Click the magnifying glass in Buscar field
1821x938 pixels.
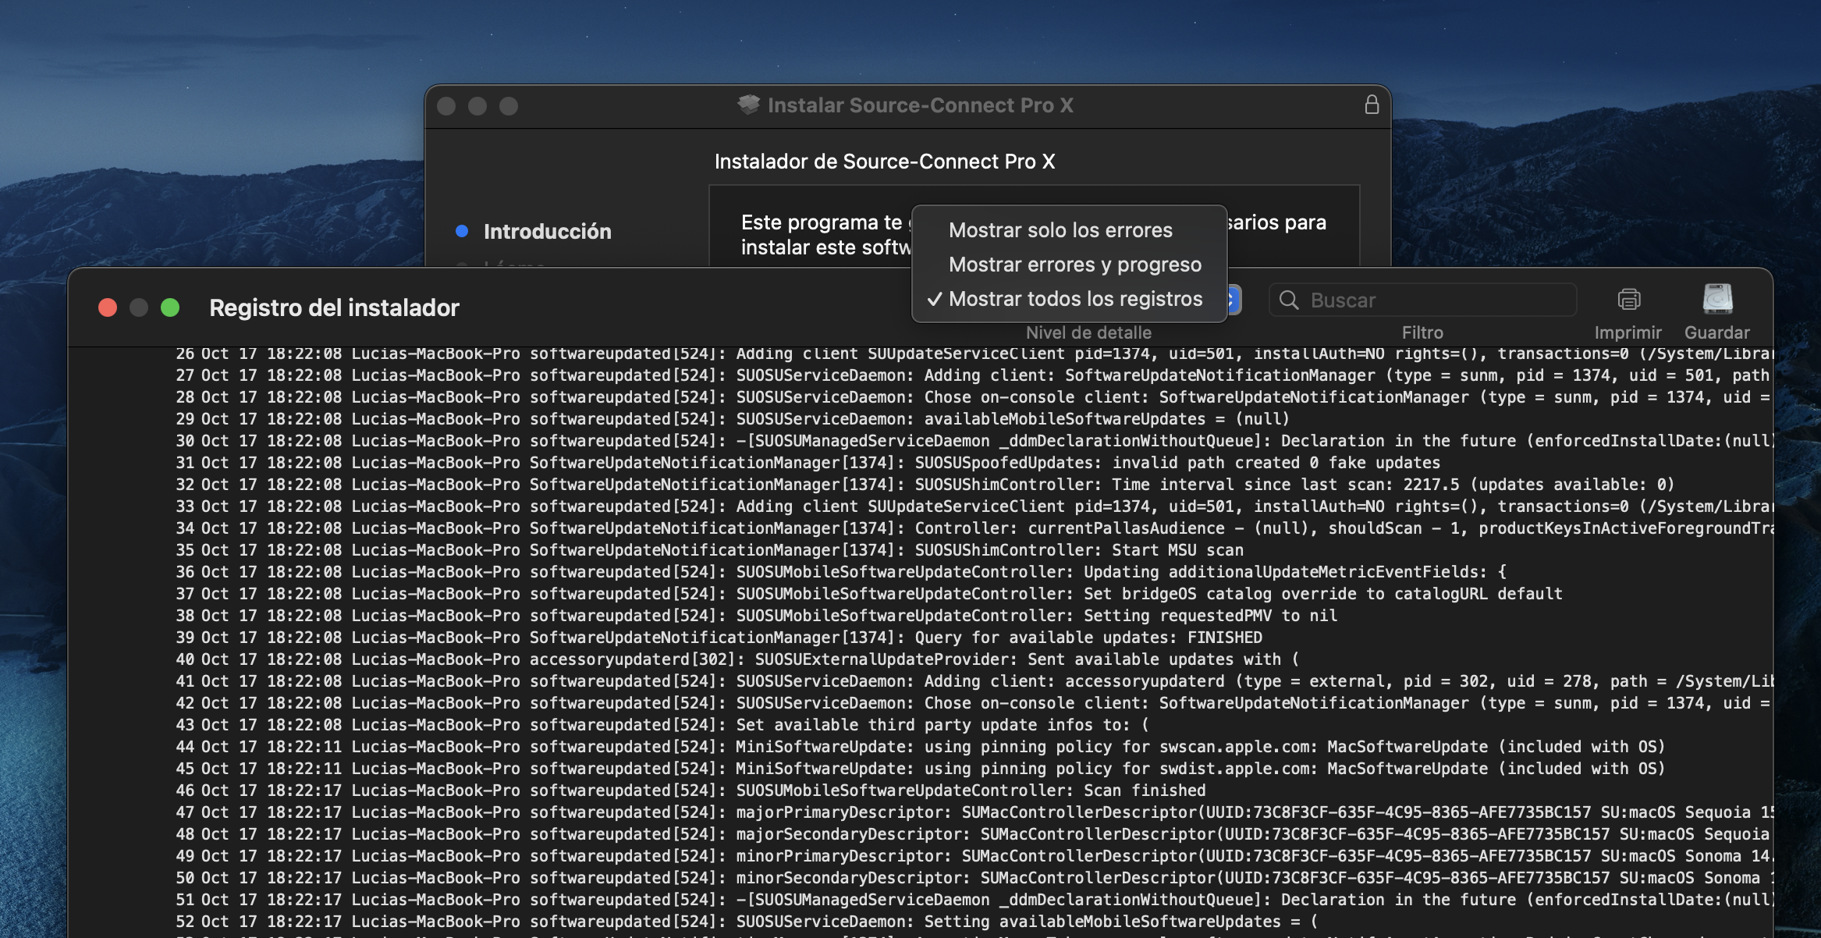point(1289,300)
